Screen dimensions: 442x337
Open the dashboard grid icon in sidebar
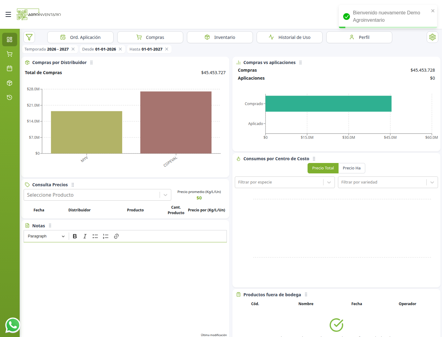pos(10,40)
